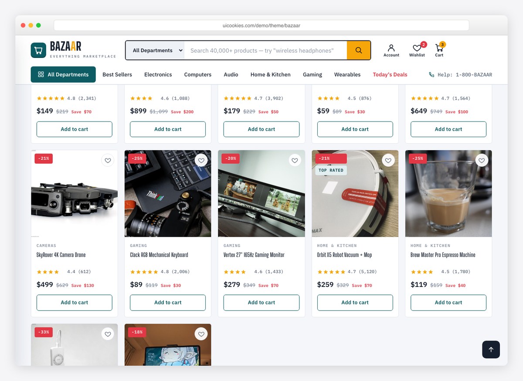
Task: Go to the Electronics nav item
Action: 158,74
